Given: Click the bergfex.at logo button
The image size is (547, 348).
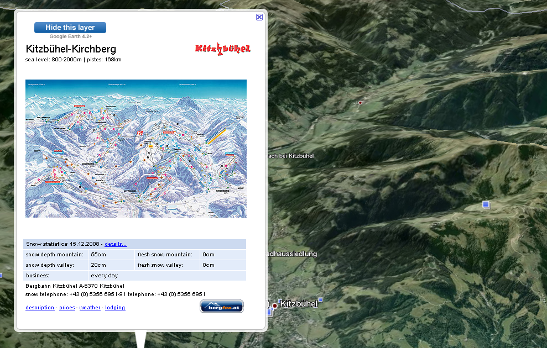Looking at the screenshot, I should pos(222,307).
